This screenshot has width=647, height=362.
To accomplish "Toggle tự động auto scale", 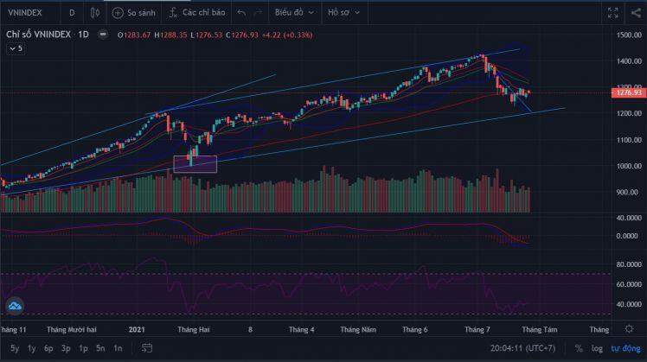I will click(625, 348).
